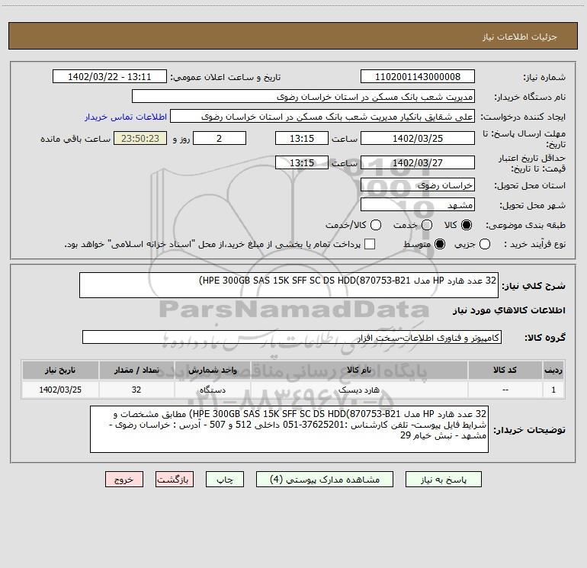Click the دستگاه unit cell
This screenshot has width=587, height=568.
(212, 390)
